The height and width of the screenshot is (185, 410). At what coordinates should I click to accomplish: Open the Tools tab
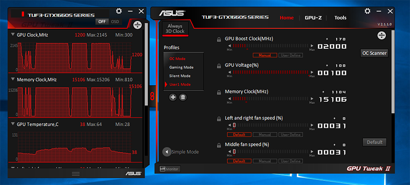[x=340, y=18]
